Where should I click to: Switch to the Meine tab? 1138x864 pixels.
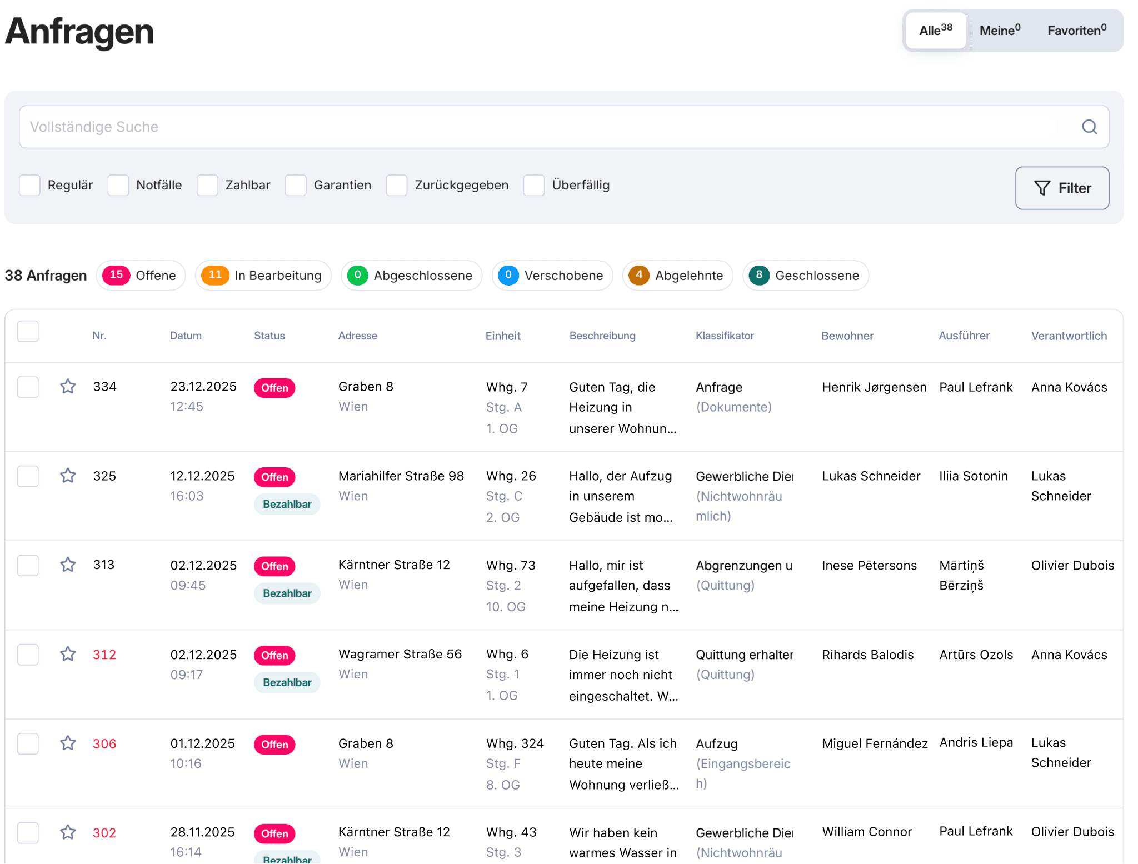pos(999,31)
